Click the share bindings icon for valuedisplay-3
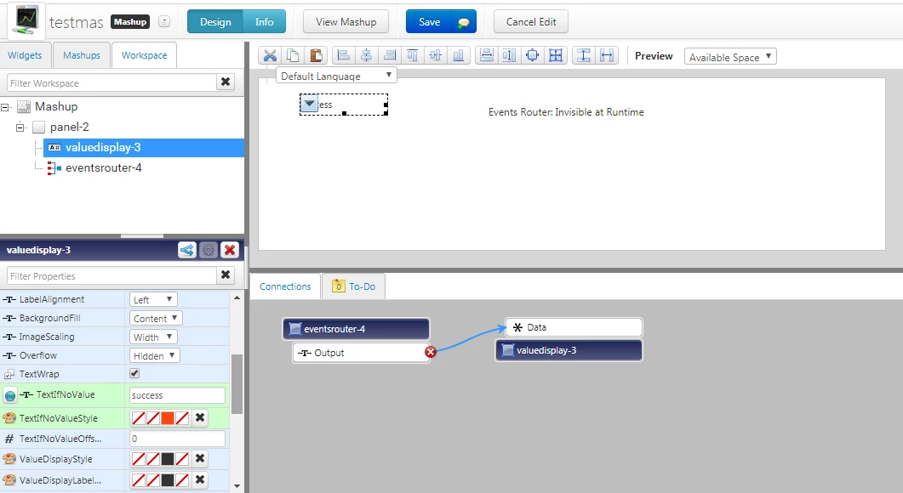Viewport: 903px width, 493px height. (x=187, y=250)
